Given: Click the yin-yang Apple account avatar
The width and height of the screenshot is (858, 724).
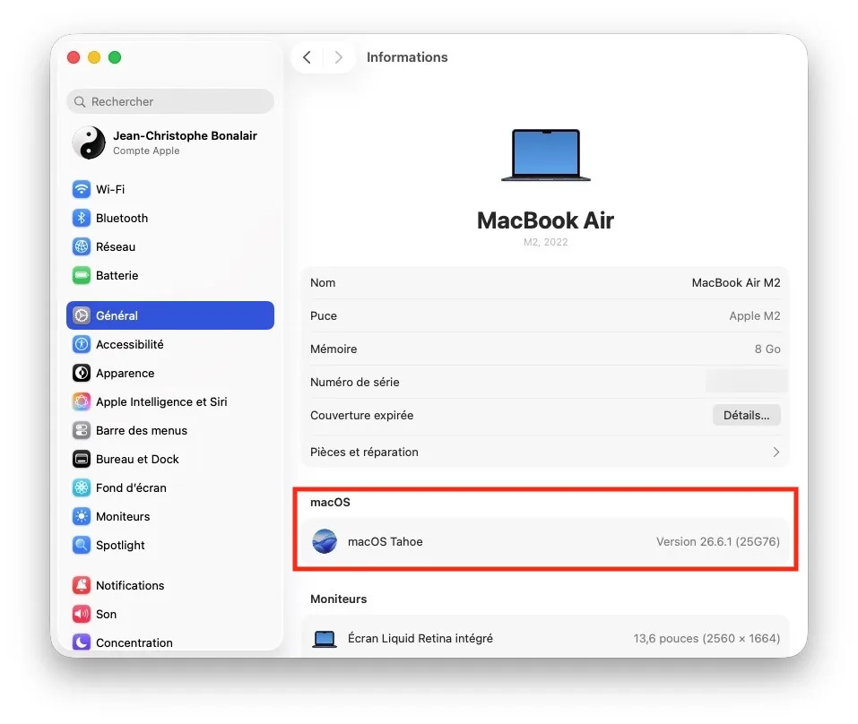Looking at the screenshot, I should coord(89,142).
